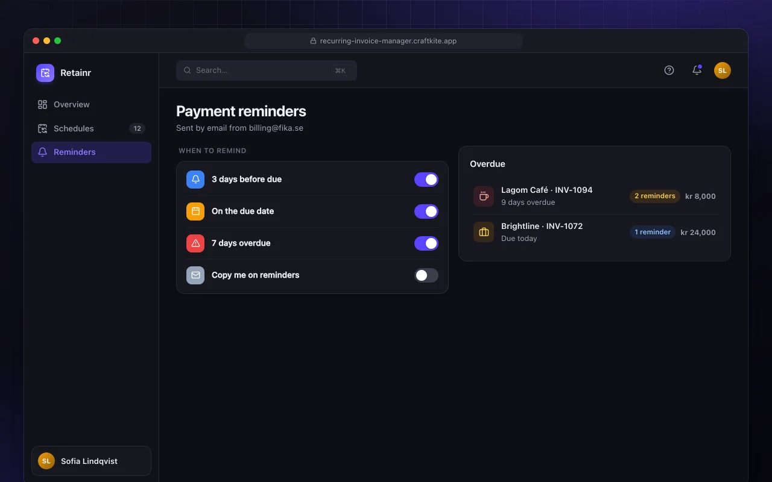Screen dimensions: 772x482
Task: Click the Due today text
Action: click(519, 239)
